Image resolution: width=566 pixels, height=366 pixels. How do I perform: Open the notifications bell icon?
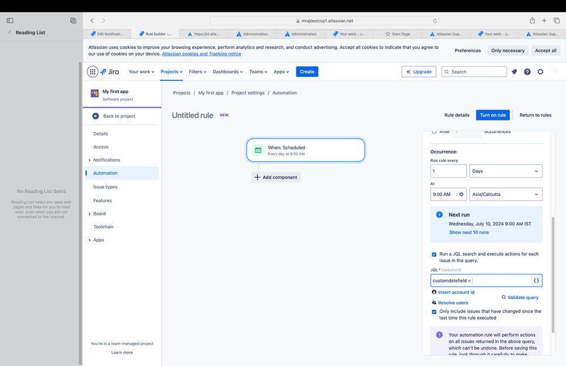[x=514, y=72]
